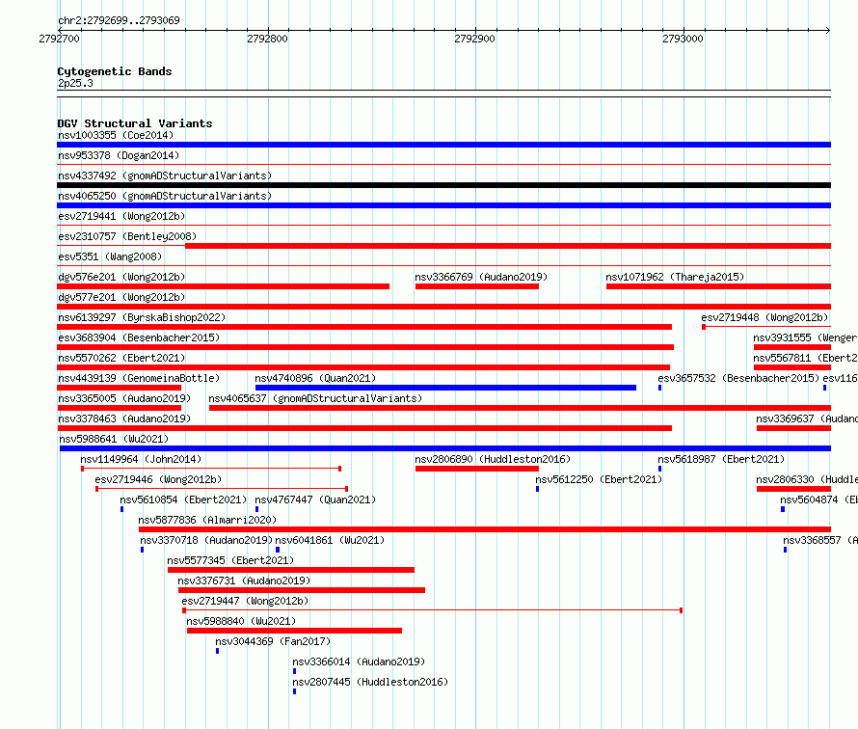Click ruler position 2792800
Image resolution: width=858 pixels, height=729 pixels.
point(267,39)
